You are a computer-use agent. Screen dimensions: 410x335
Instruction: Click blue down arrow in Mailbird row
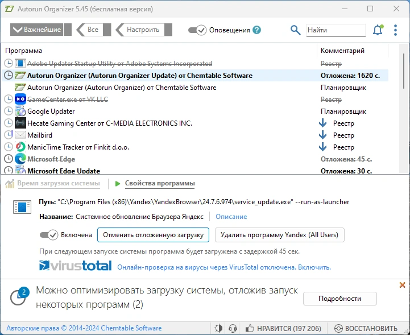322,135
